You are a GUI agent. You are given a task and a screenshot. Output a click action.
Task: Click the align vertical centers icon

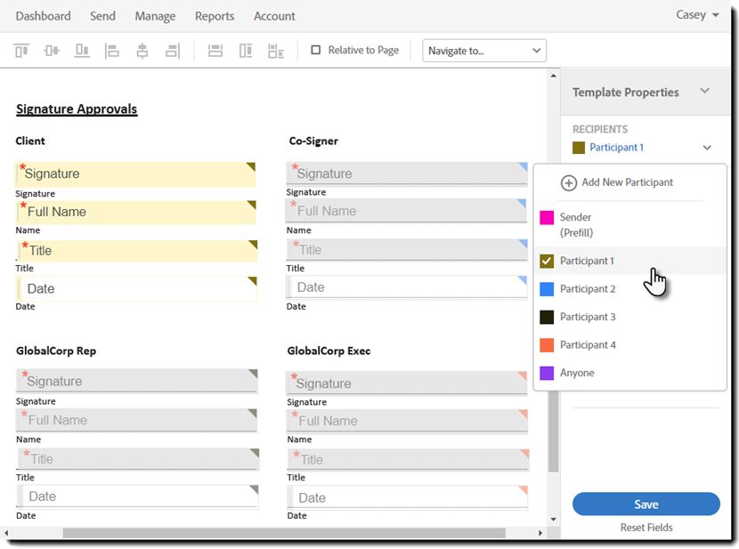[x=52, y=51]
